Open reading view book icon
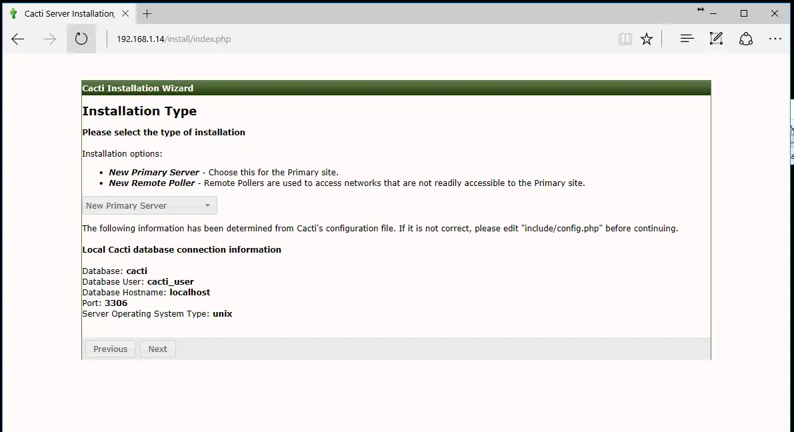The width and height of the screenshot is (794, 432). coord(625,39)
